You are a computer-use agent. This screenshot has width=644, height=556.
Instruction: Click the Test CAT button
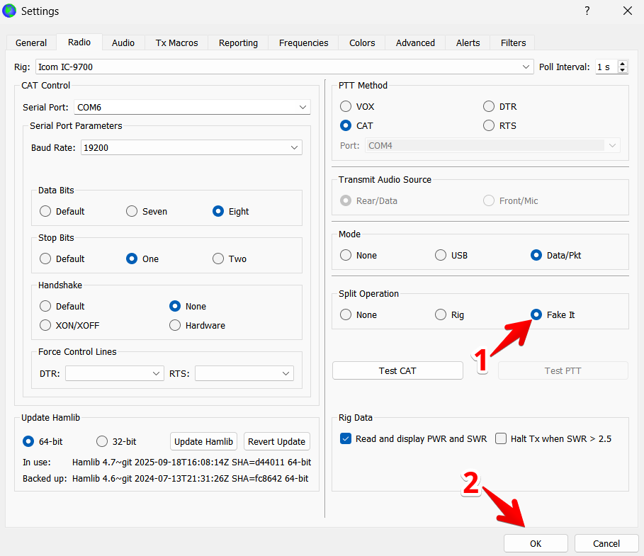pyautogui.click(x=397, y=370)
